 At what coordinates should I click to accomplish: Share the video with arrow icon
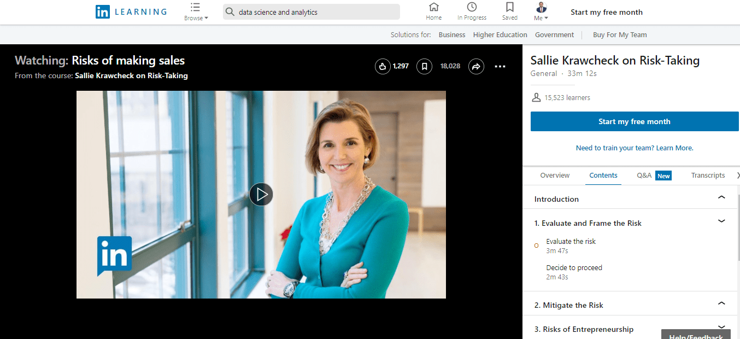(x=476, y=66)
